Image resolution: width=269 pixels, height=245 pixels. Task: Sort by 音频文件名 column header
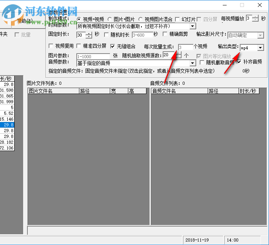coord(180,91)
